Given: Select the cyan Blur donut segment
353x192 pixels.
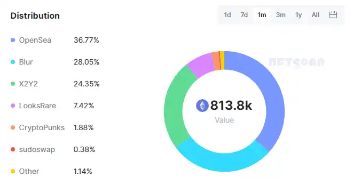Looking at the screenshot, I should tap(222, 162).
